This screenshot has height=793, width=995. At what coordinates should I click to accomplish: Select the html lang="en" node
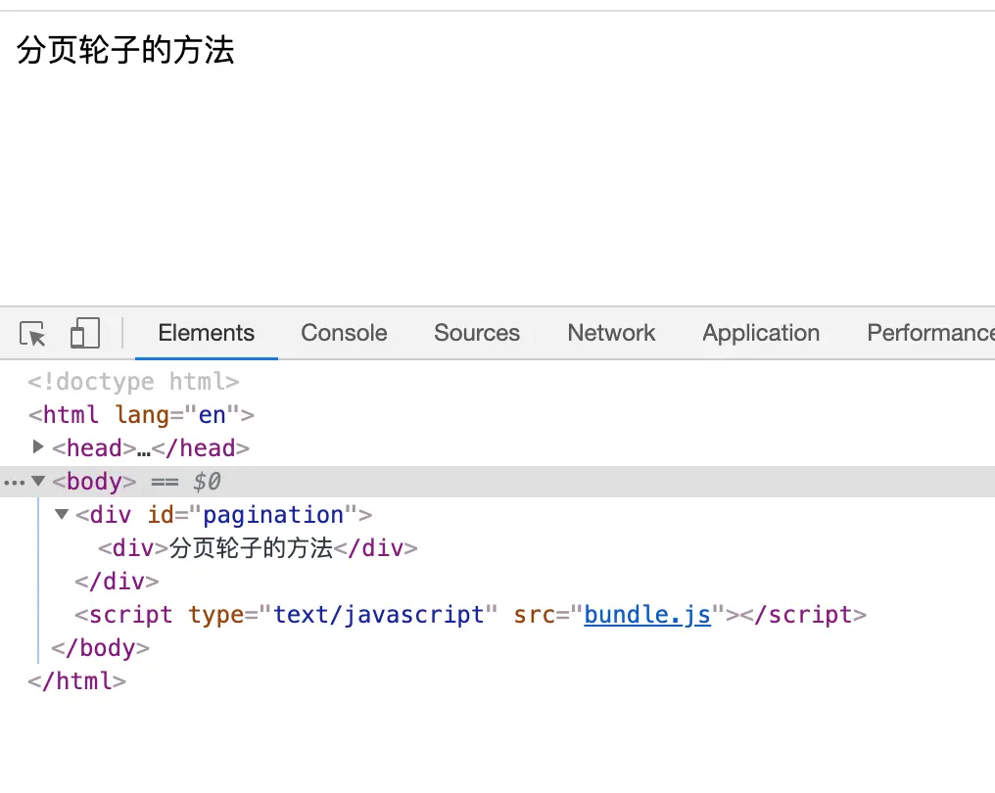pos(141,415)
